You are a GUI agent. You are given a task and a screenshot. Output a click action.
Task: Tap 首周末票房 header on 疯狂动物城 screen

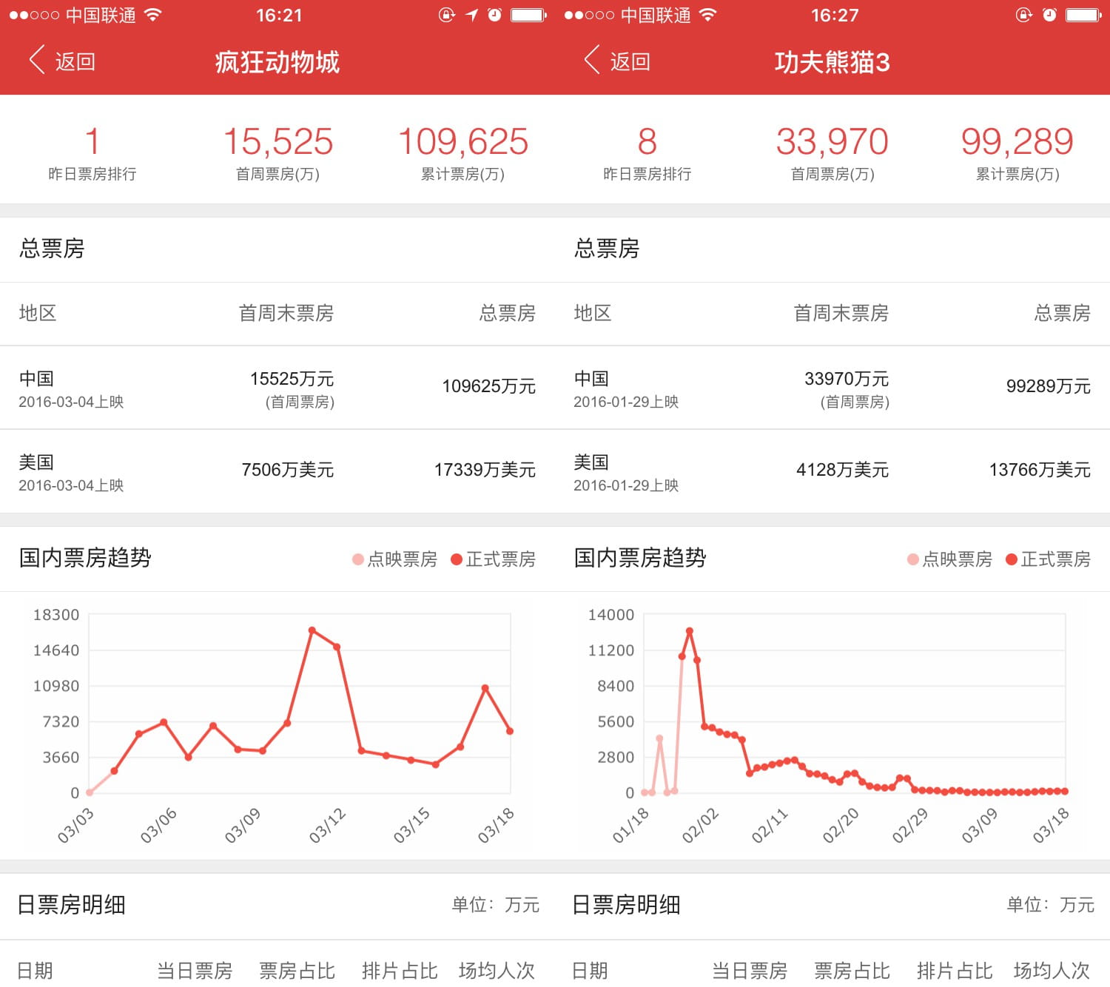(x=286, y=313)
